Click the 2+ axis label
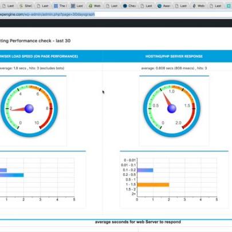Screen dimensions: 232x232 [133, 194]
